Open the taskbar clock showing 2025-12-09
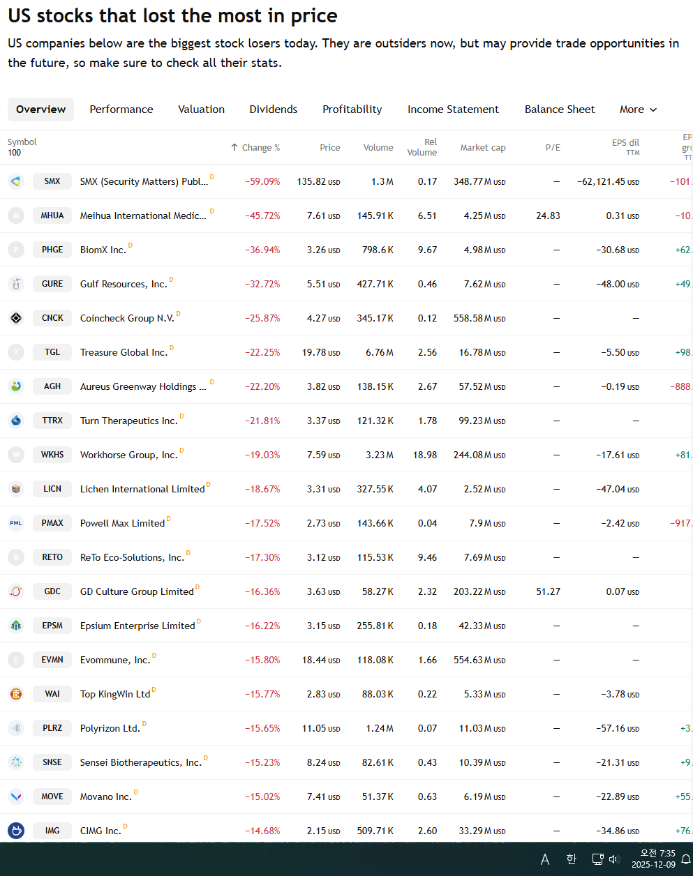The image size is (693, 876). click(x=654, y=859)
